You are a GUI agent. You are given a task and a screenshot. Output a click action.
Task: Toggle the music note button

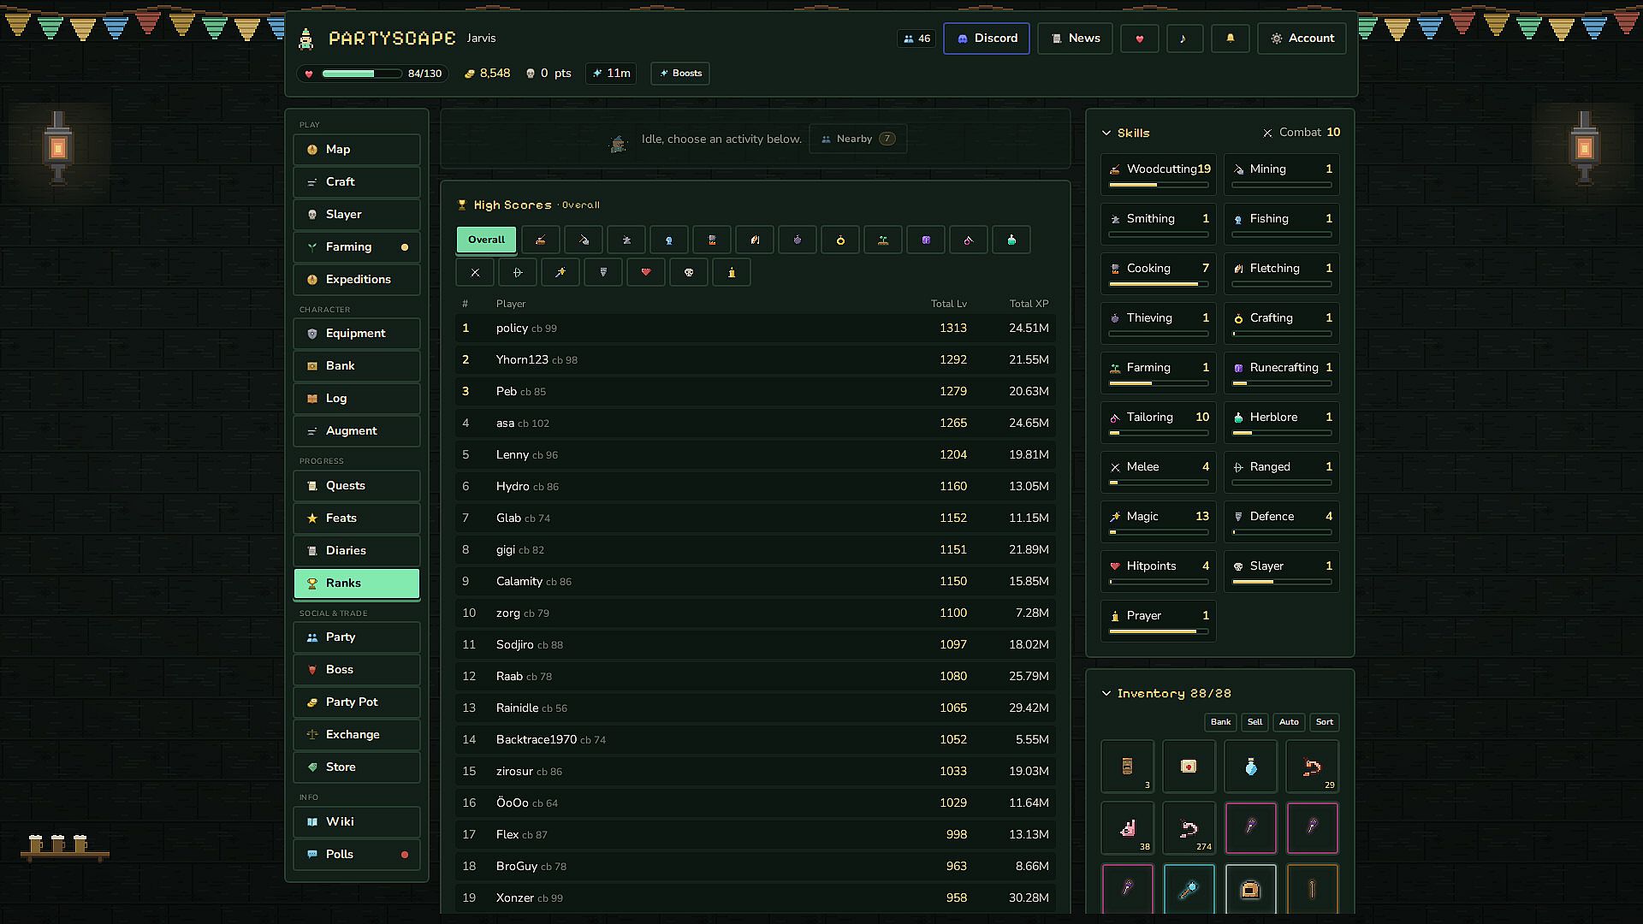(1184, 38)
